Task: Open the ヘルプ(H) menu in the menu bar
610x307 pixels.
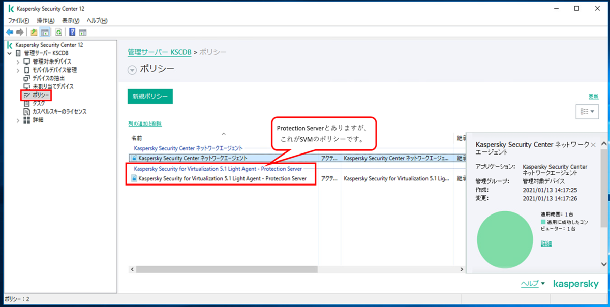Action: [97, 21]
